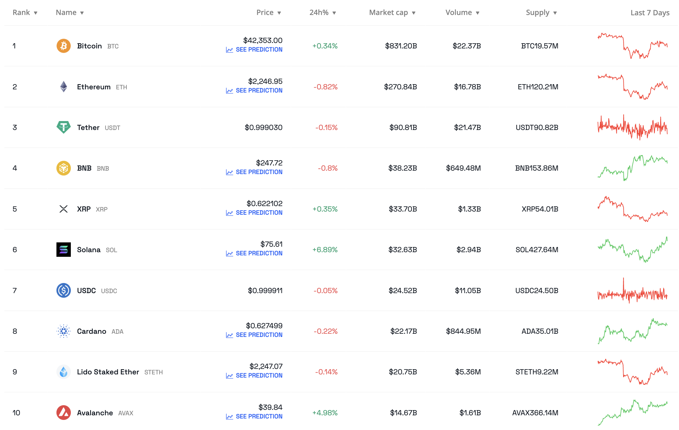Click the XRP logo icon
Viewport: 679px width, 430px height.
63,209
